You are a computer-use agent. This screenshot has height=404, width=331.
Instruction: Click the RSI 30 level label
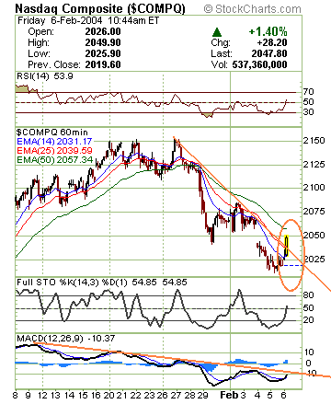click(x=309, y=112)
